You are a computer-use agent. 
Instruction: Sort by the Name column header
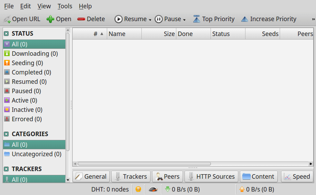coord(124,34)
